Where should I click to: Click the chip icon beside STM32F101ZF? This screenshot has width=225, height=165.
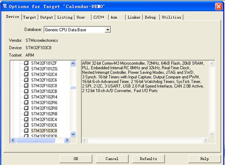click(26, 63)
